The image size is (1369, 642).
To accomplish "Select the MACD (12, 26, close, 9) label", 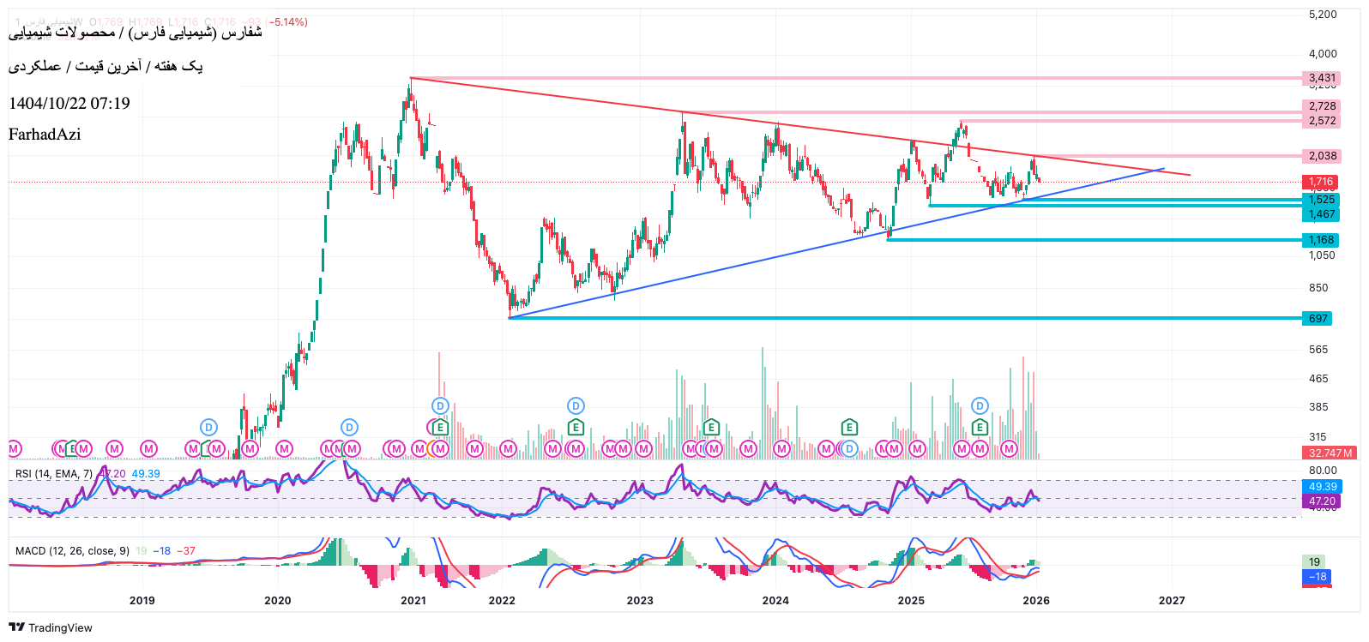I will click(72, 550).
